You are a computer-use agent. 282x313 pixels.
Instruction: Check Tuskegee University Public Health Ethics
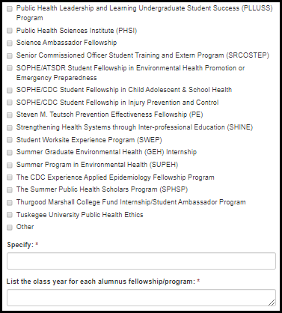pos(10,215)
